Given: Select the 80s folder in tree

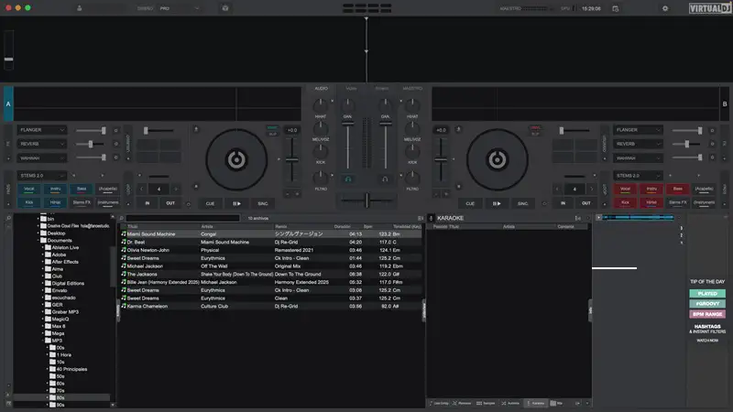Looking at the screenshot, I should point(60,397).
